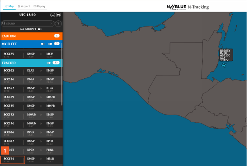The width and height of the screenshot is (247, 166).
Task: Click the MY FLEET count badge
Action: pyautogui.click(x=57, y=44)
